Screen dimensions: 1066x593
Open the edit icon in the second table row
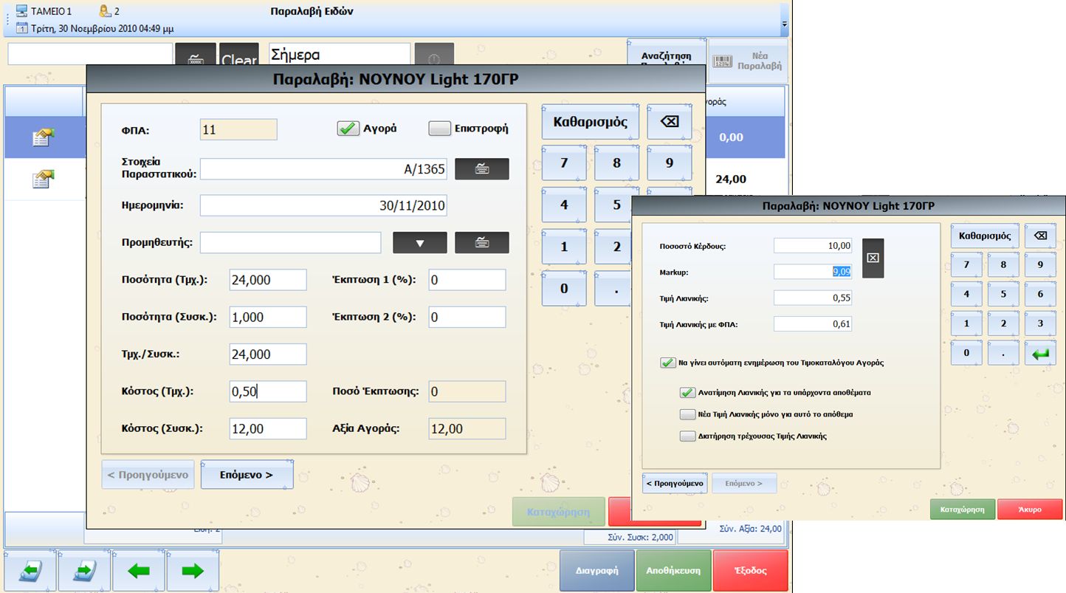point(44,179)
